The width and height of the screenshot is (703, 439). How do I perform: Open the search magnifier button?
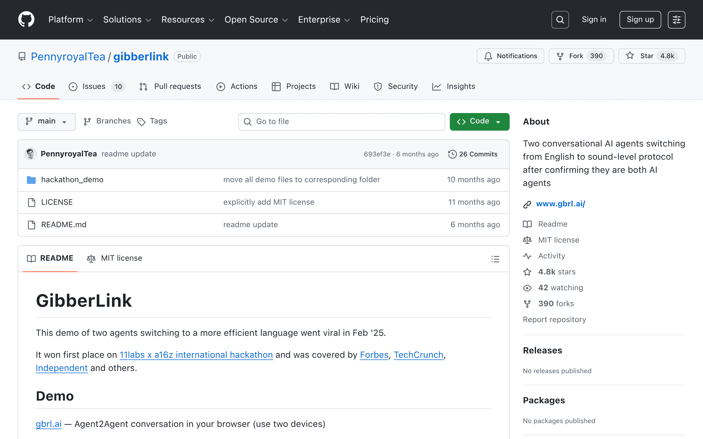click(560, 19)
